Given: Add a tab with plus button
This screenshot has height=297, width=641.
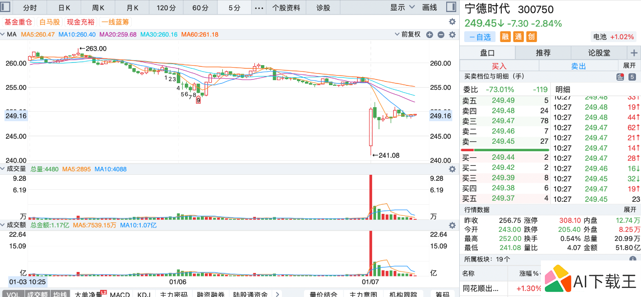Looking at the screenshot, I should 634,53.
